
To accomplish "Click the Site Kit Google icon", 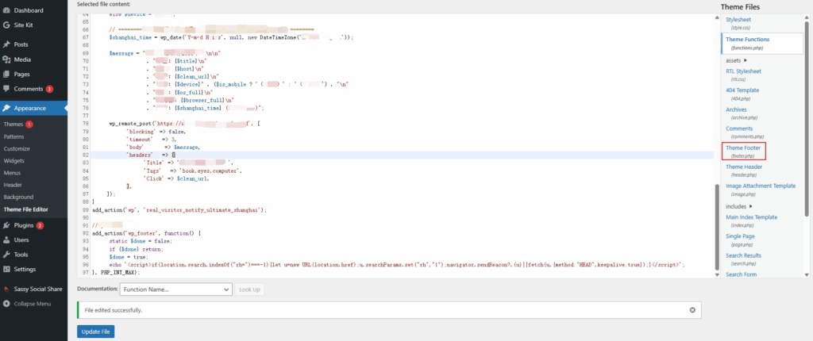I will point(6,25).
